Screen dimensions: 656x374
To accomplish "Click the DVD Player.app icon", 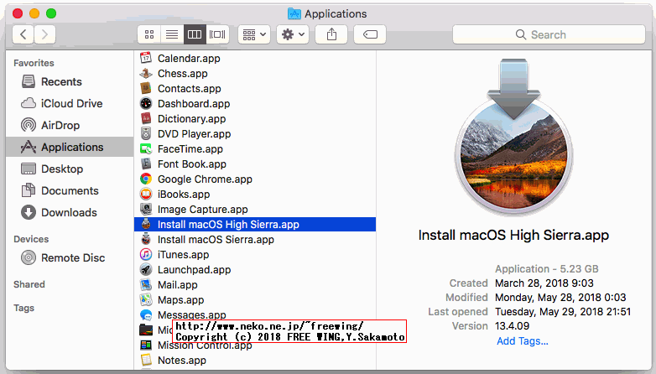I will pyautogui.click(x=146, y=133).
